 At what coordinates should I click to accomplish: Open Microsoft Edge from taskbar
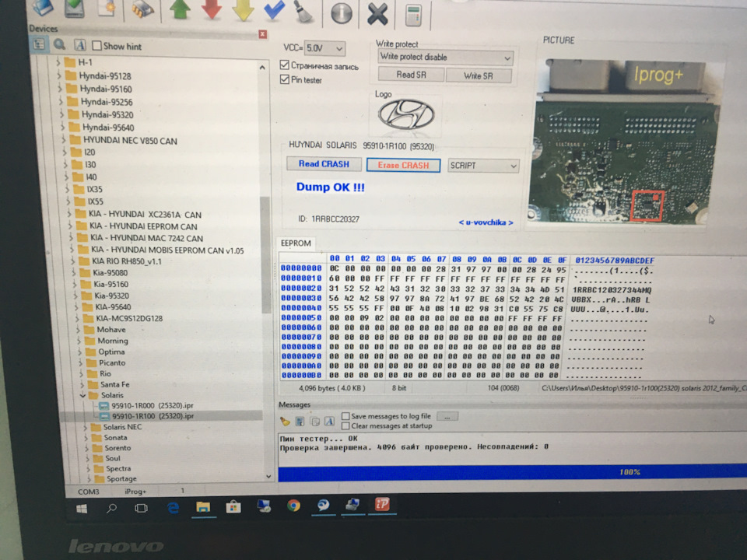coord(173,508)
